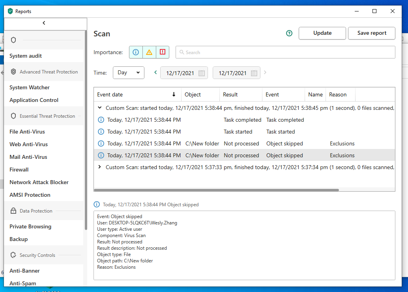Click the shield icon atop the sidebar
The image size is (408, 292).
(13, 40)
